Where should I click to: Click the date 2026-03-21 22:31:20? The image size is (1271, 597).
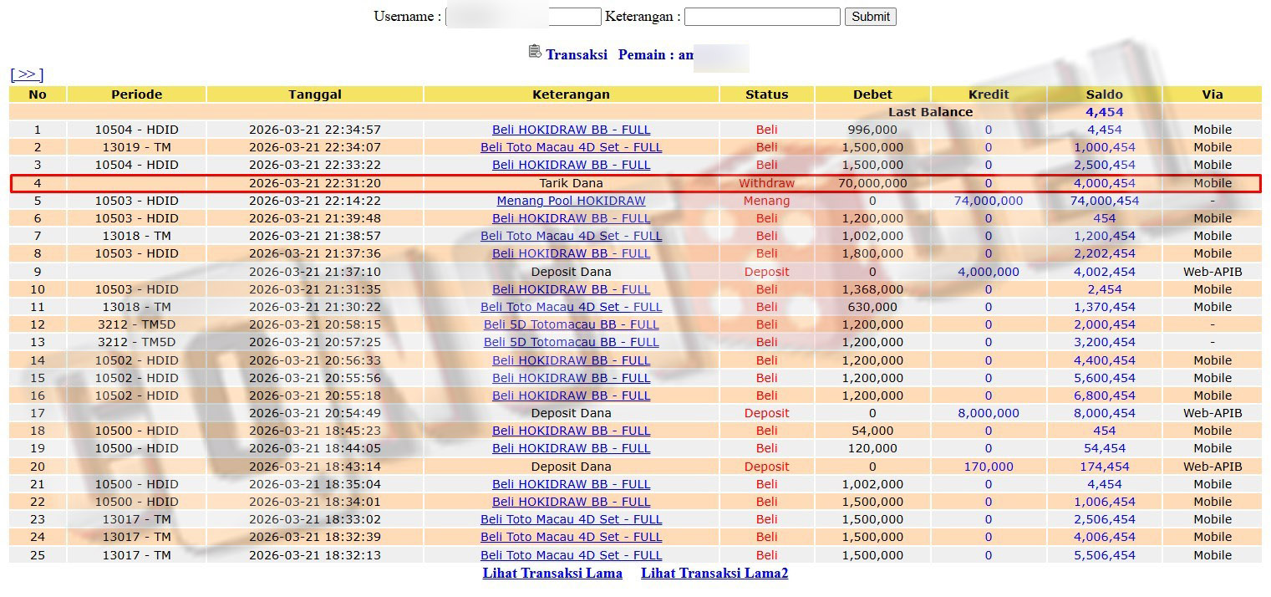point(315,183)
